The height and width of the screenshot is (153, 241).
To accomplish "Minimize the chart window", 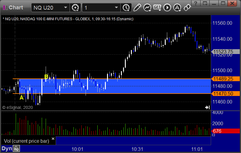I will click(x=214, y=3).
